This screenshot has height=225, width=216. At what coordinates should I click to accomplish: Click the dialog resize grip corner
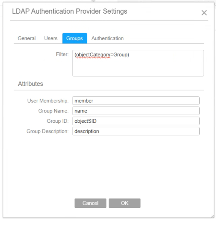[x=212, y=216]
